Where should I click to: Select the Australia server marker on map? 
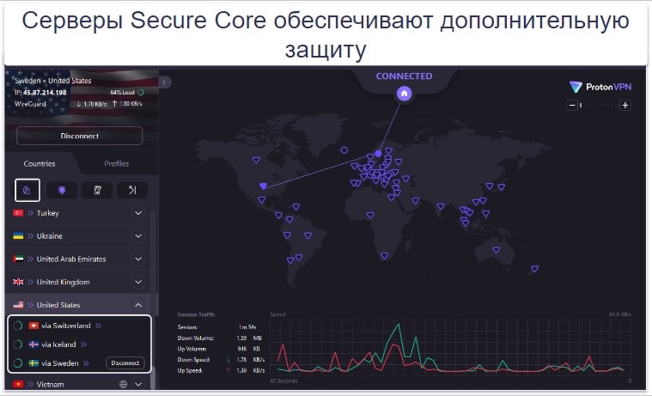pos(496,251)
